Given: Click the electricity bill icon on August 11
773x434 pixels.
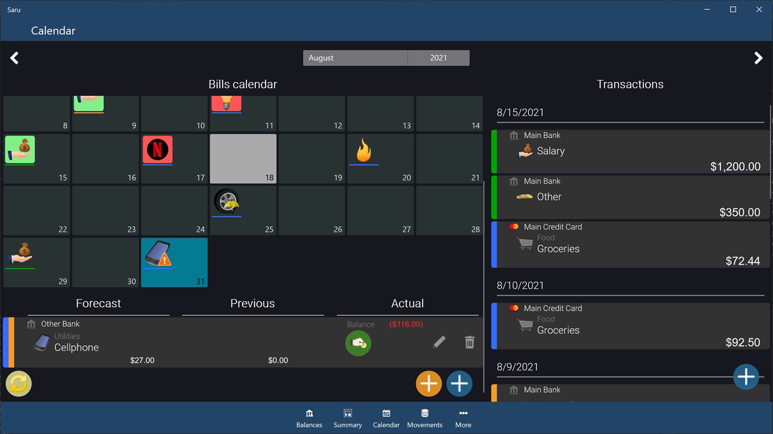Looking at the screenshot, I should pos(226,102).
